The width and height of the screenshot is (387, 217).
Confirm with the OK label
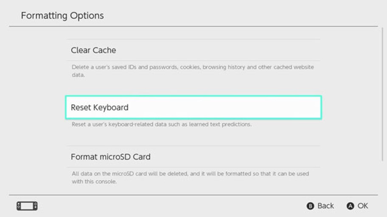pyautogui.click(x=363, y=206)
